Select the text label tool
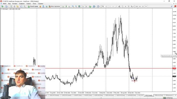The image size is (177, 99). [125, 6]
